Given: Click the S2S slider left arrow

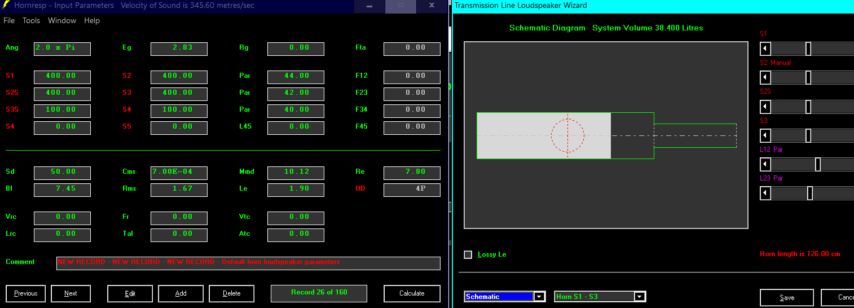Looking at the screenshot, I should click(x=765, y=106).
